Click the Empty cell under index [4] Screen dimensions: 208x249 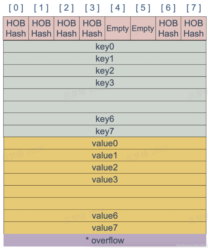click(x=118, y=28)
